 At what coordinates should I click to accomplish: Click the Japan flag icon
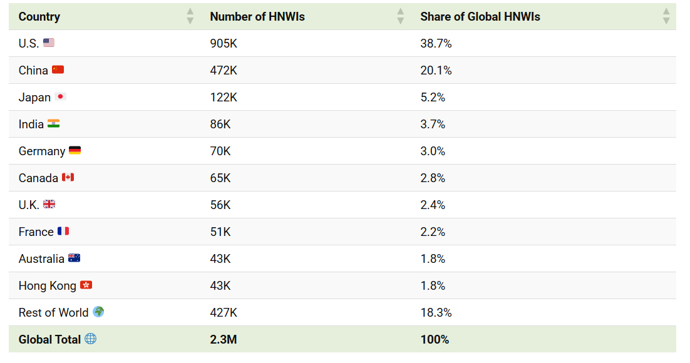pos(59,97)
